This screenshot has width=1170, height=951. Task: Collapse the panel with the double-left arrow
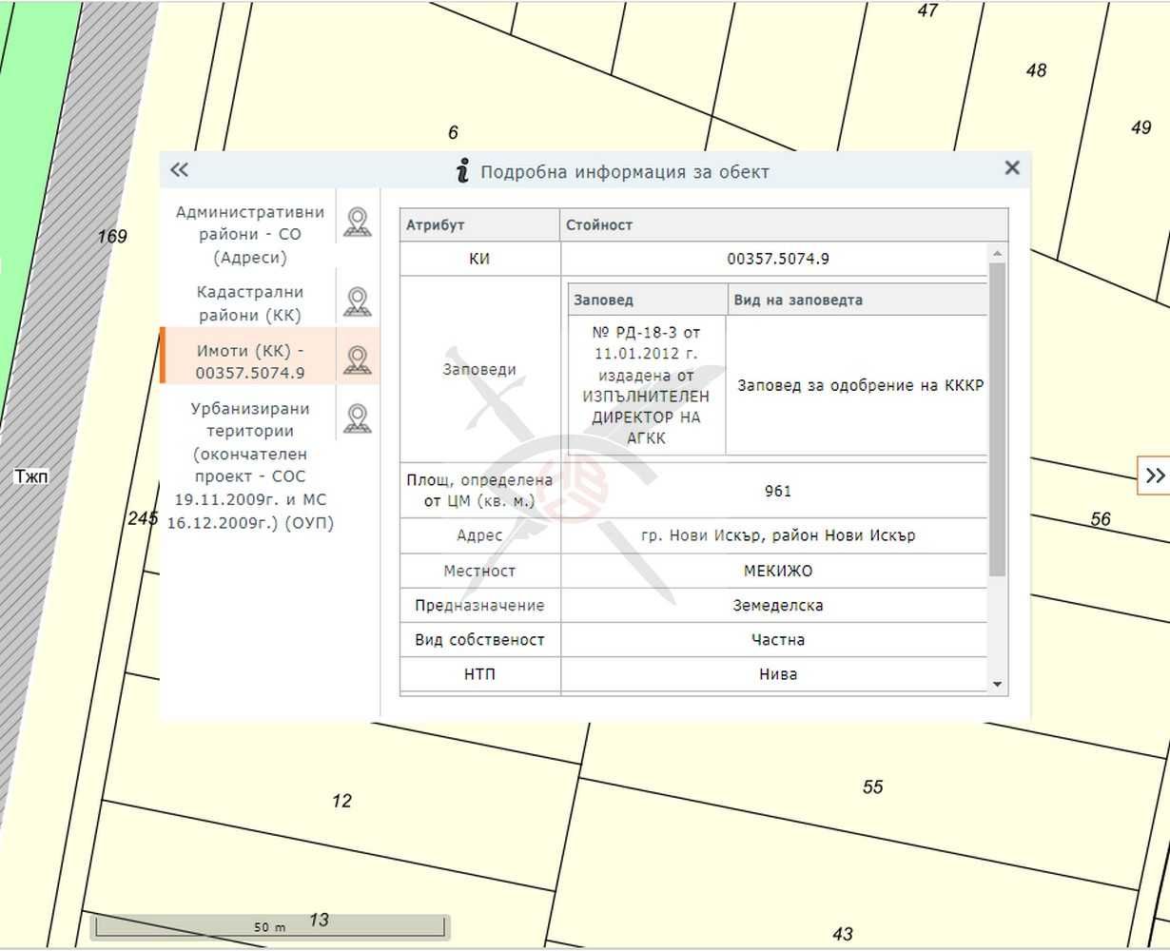[179, 170]
